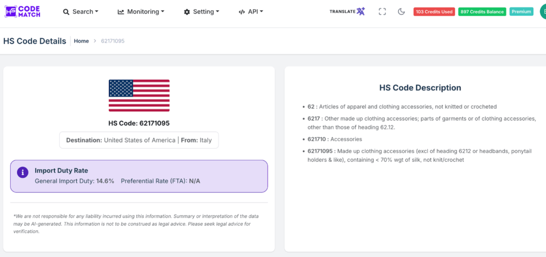
Task: Click the 62171095 breadcrumb item
Action: (x=113, y=41)
